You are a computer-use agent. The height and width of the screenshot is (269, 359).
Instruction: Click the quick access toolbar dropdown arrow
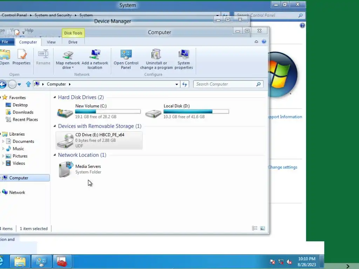tap(23, 33)
